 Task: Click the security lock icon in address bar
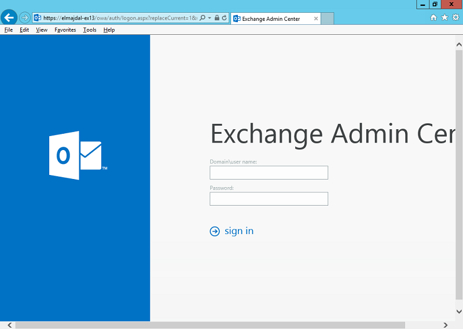click(x=216, y=18)
